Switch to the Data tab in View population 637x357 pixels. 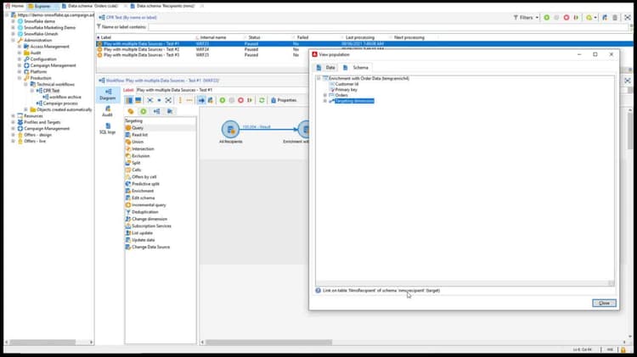click(x=326, y=68)
